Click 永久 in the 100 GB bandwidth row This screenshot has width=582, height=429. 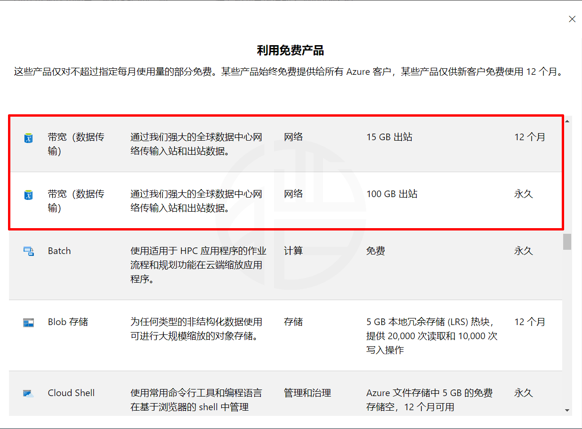524,194
